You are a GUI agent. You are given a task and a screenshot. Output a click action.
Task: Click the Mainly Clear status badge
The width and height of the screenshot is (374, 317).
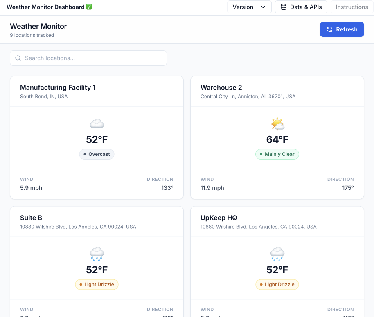277,154
